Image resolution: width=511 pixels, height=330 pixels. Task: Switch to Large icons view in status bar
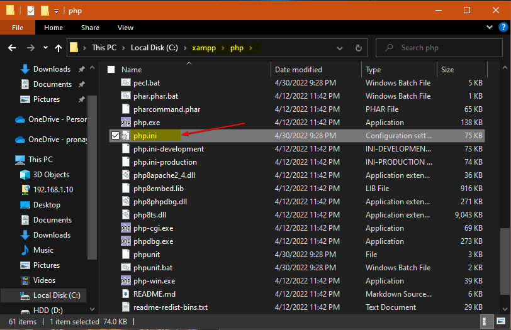[501, 322]
